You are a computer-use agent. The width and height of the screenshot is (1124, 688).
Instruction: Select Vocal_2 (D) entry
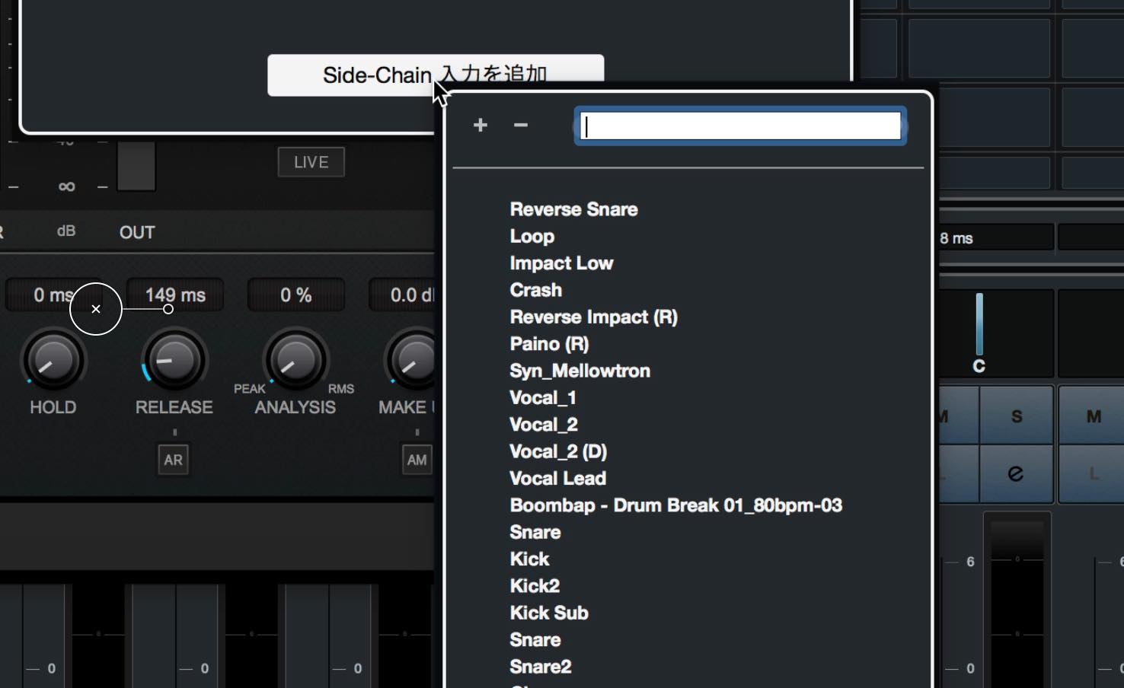pyautogui.click(x=557, y=452)
